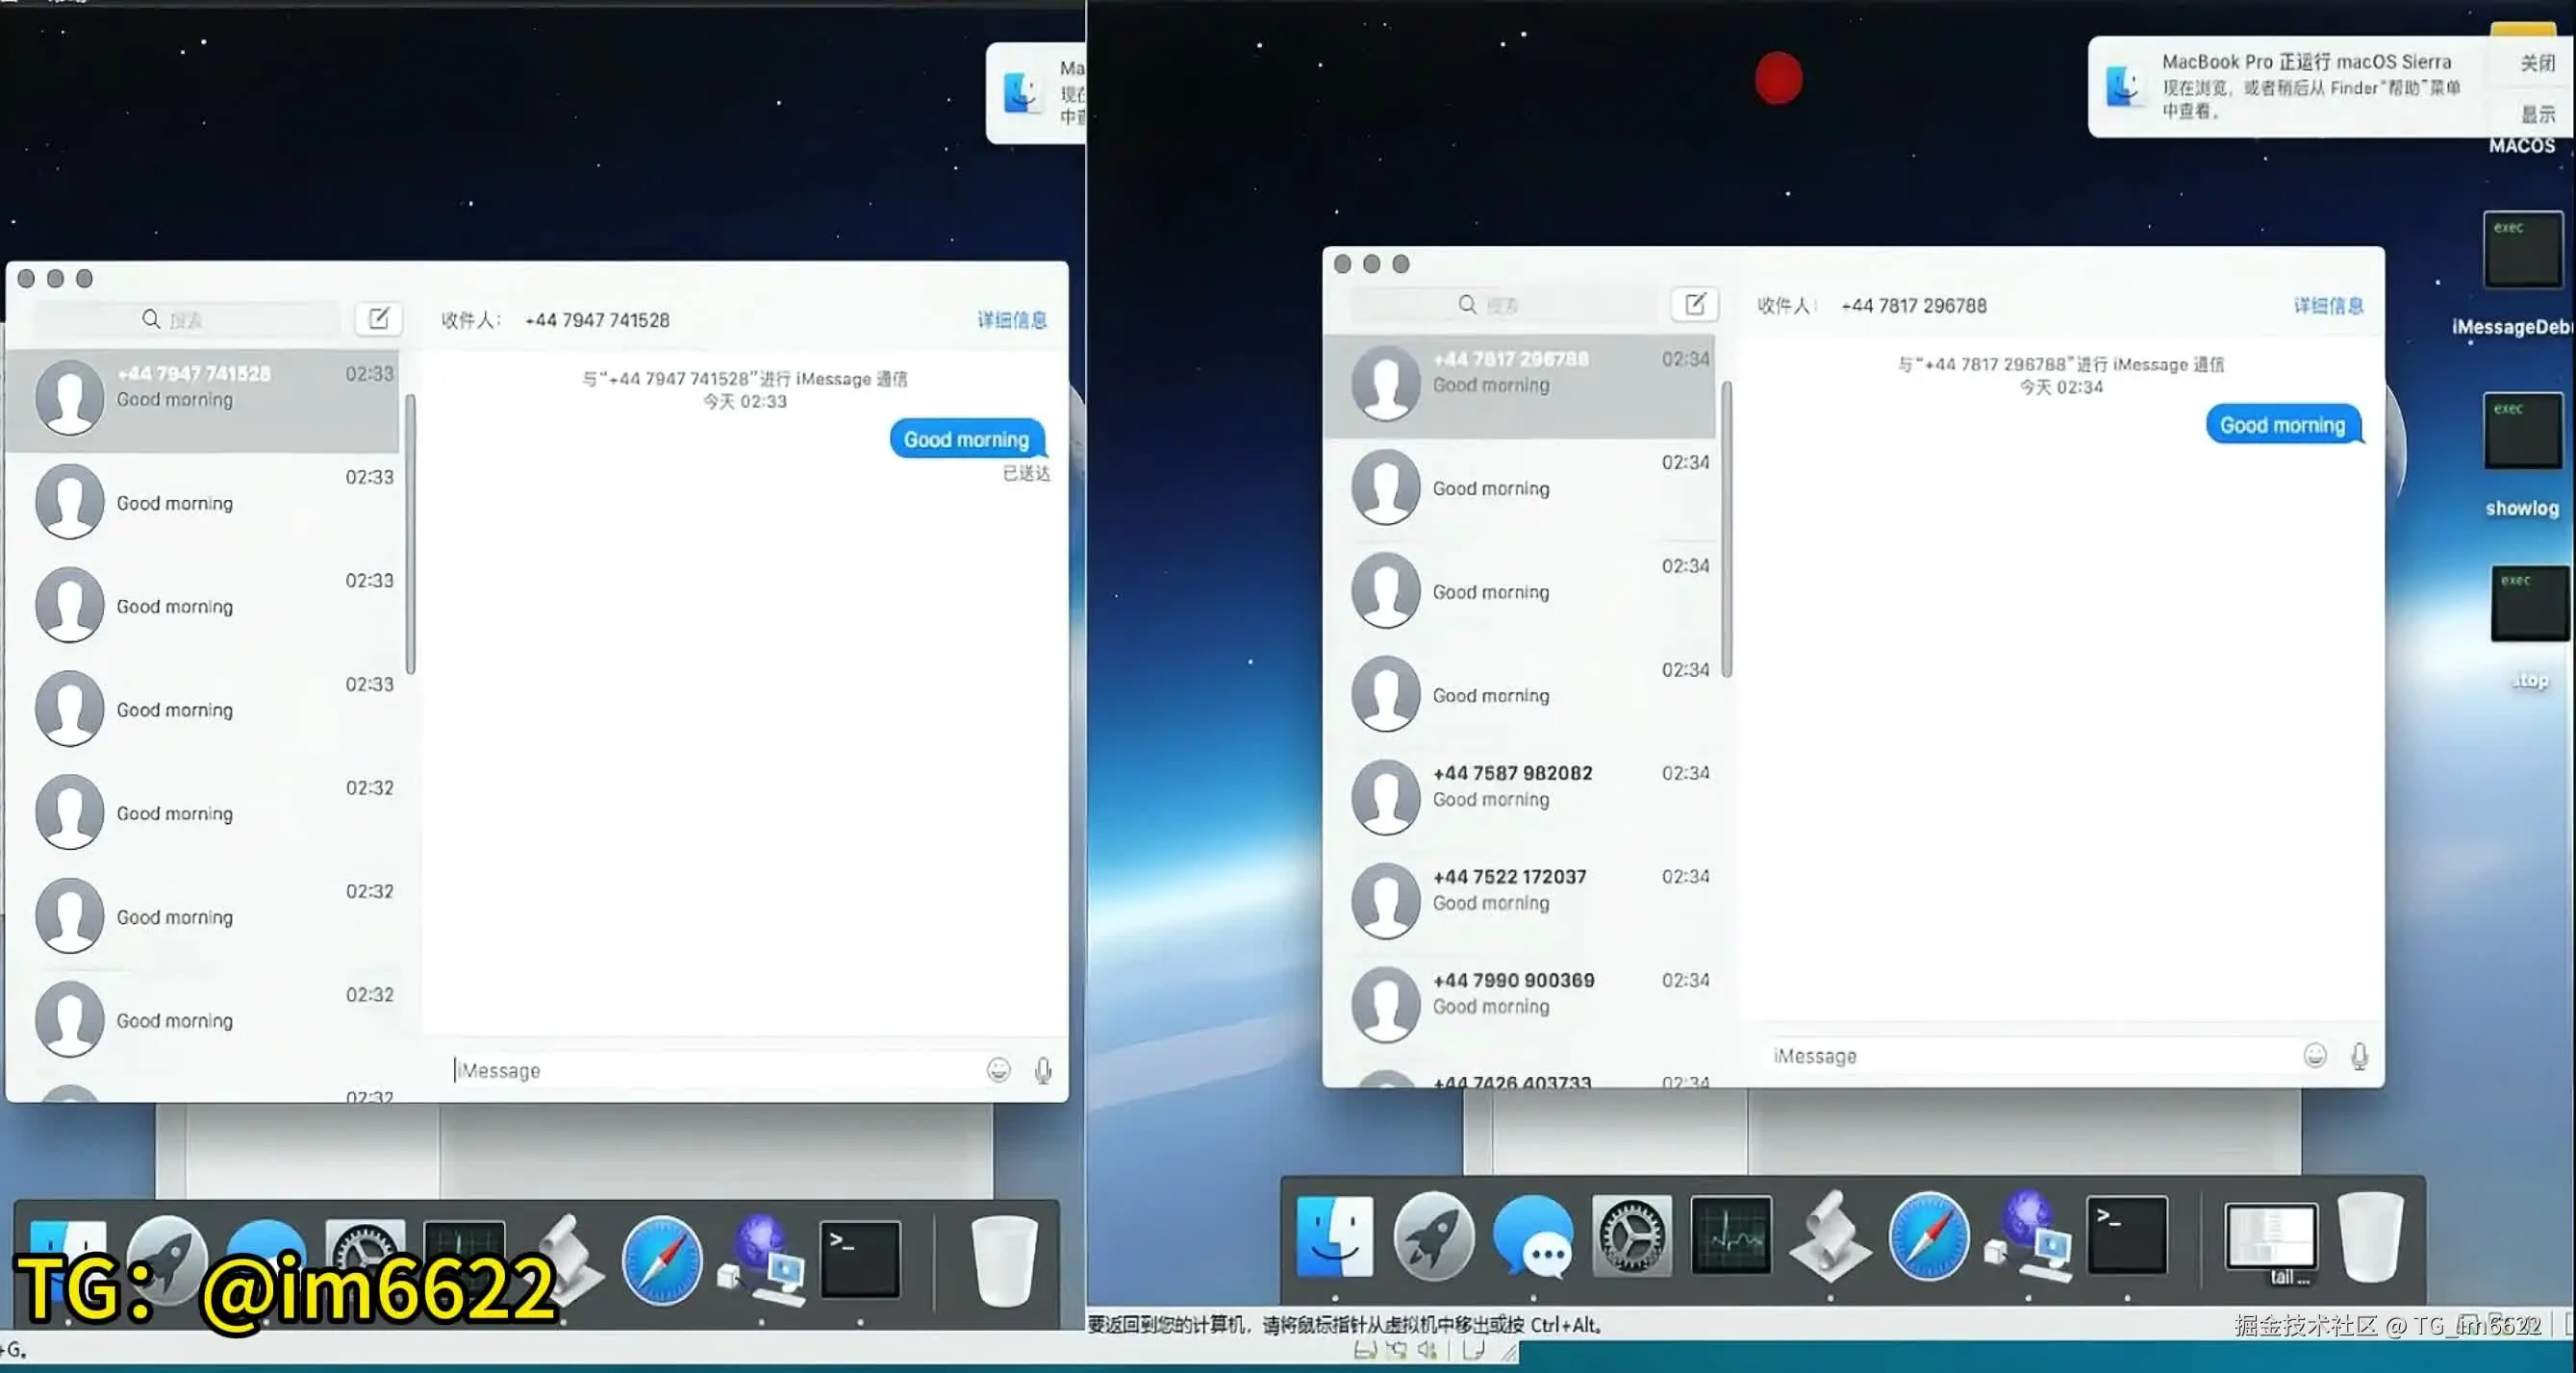Open Trash in the right desktop dock
The height and width of the screenshot is (1373, 2576).
2370,1237
